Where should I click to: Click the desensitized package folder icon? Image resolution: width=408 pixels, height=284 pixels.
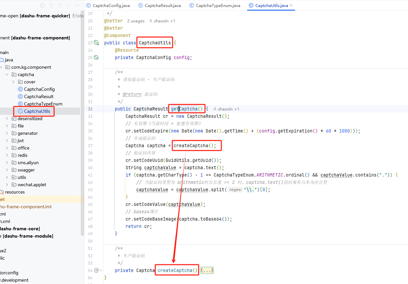pos(14,118)
